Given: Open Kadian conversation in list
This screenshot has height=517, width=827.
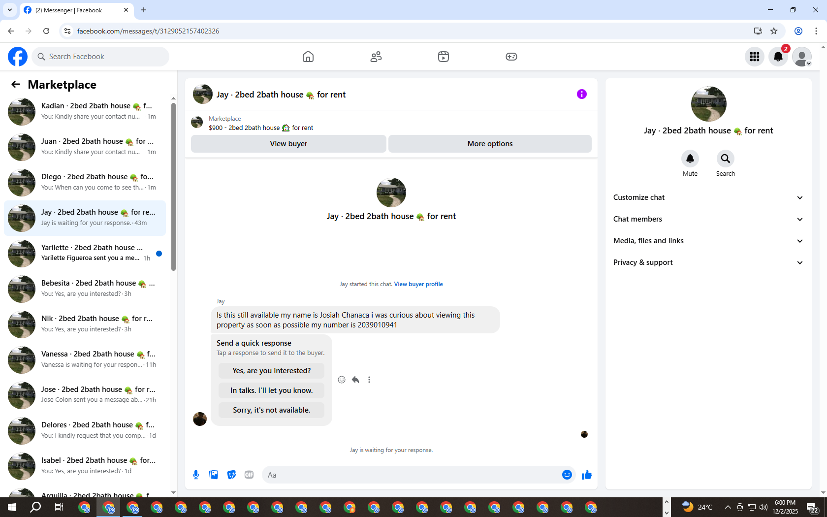Looking at the screenshot, I should tap(85, 111).
